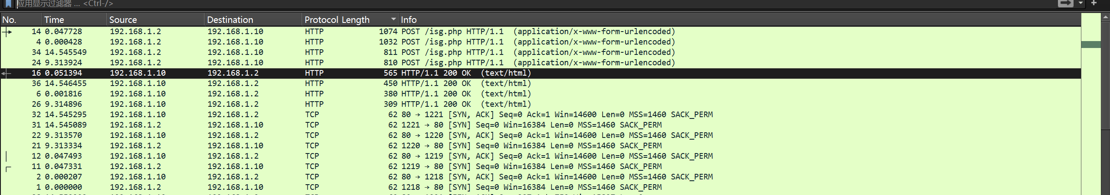The image size is (1110, 195).
Task: Select packet 14 POST /isg.php row
Action: coord(540,32)
